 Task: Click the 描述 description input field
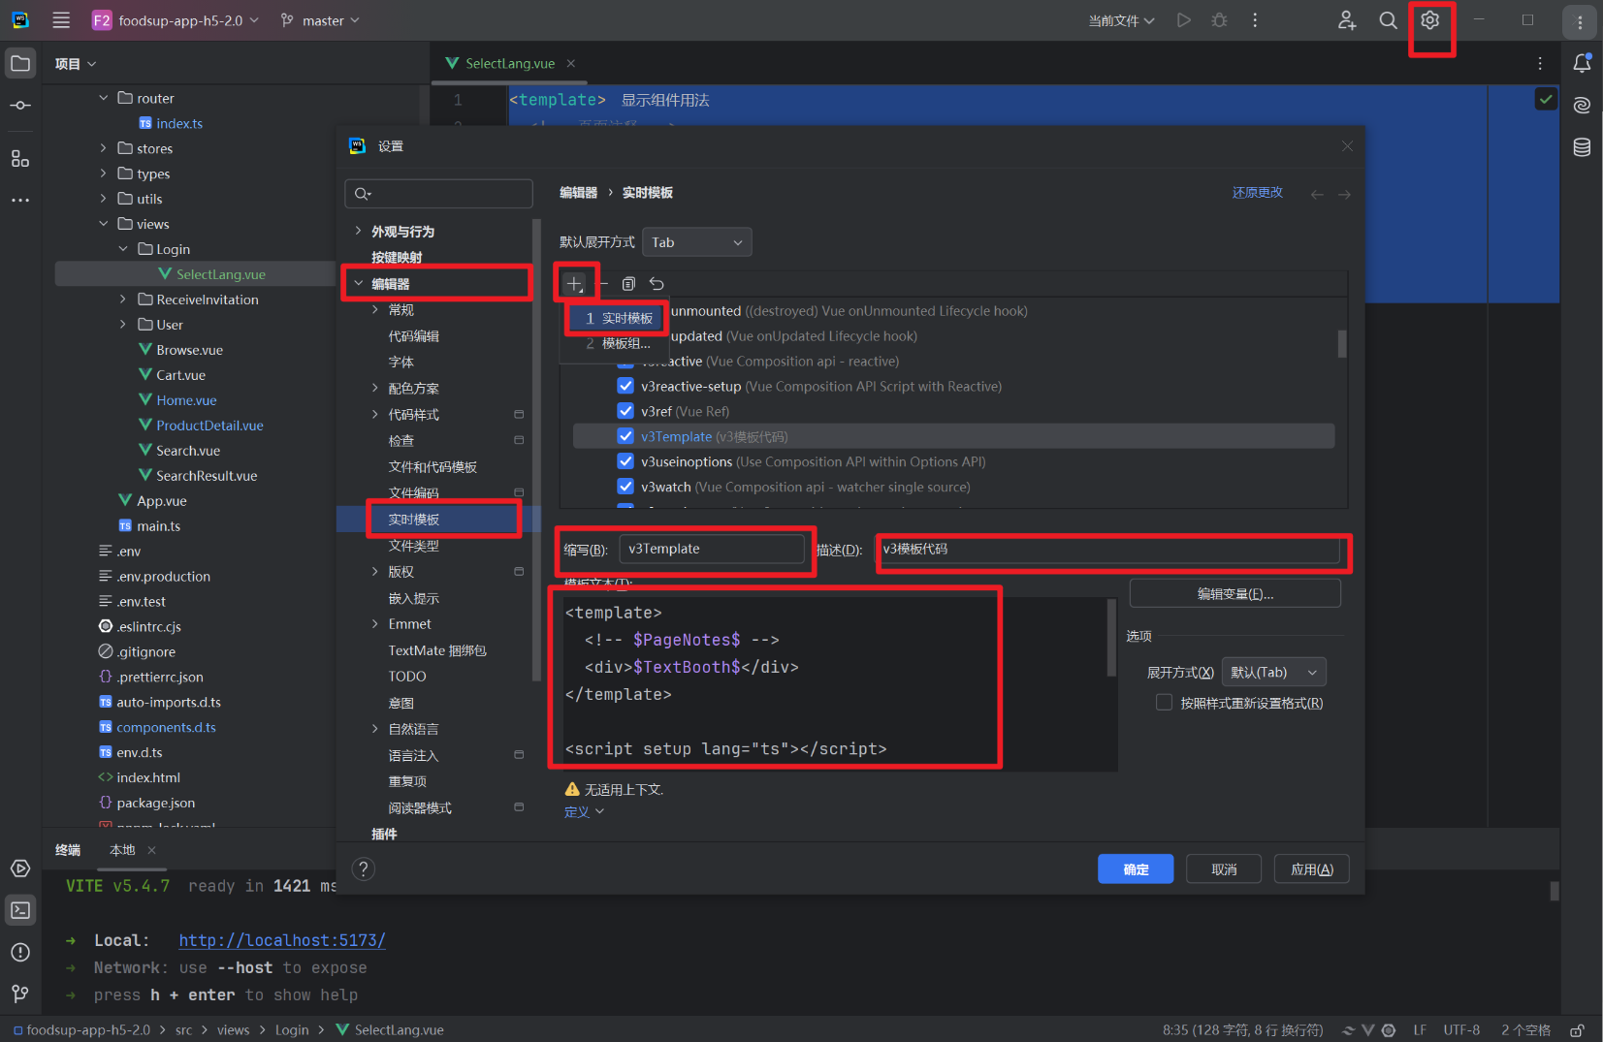pos(1107,549)
